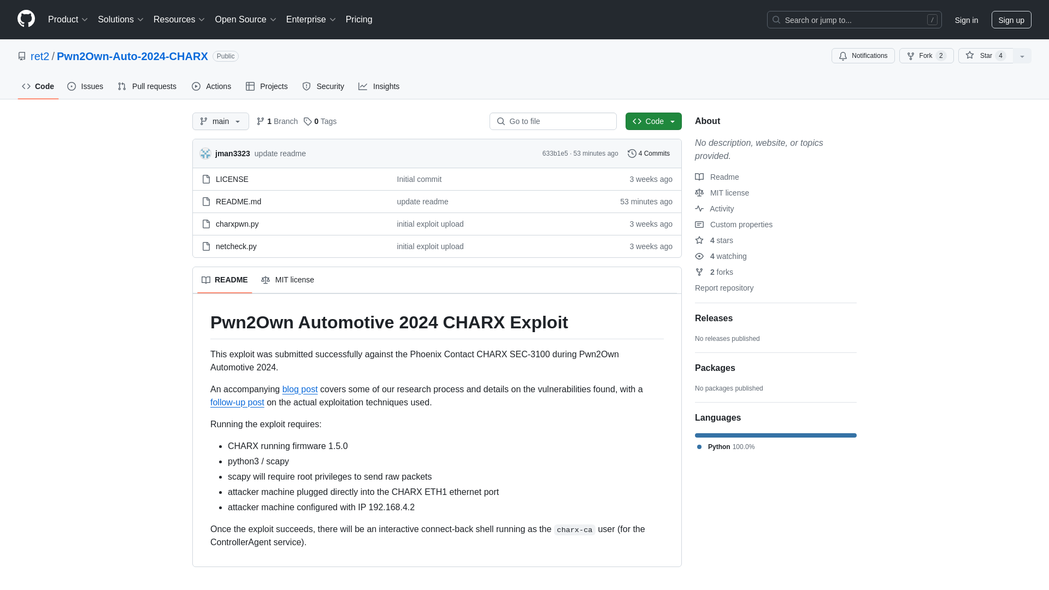The width and height of the screenshot is (1049, 590).
Task: Click the Insights graph icon
Action: pyautogui.click(x=363, y=86)
